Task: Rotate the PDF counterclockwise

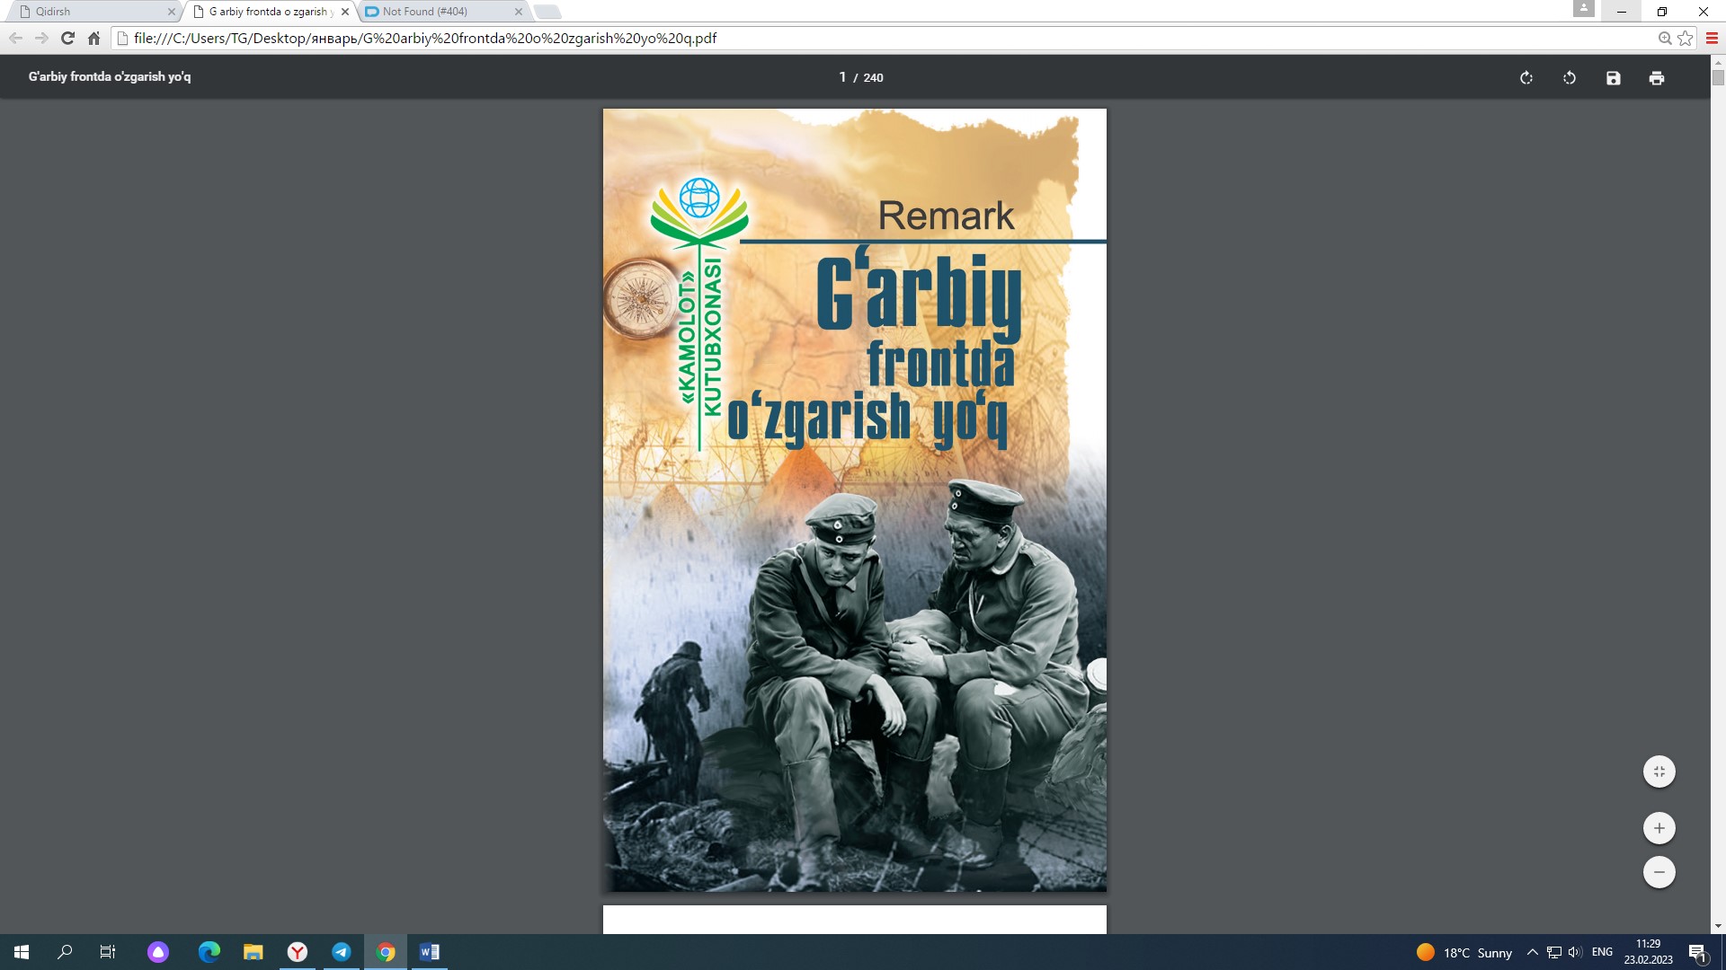Action: pyautogui.click(x=1570, y=78)
